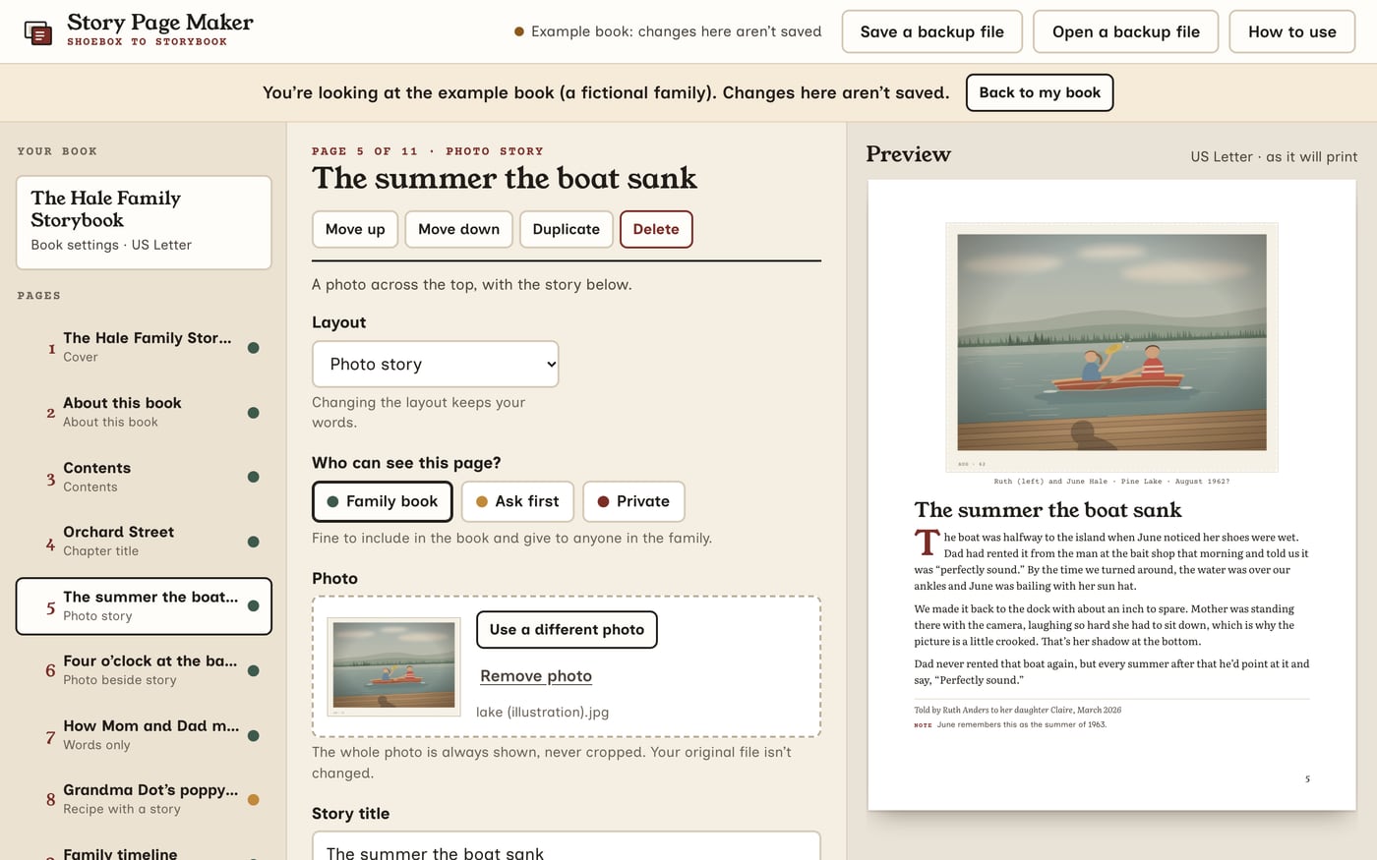
Task: Select page 3 Contents in page list
Action: 144,477
